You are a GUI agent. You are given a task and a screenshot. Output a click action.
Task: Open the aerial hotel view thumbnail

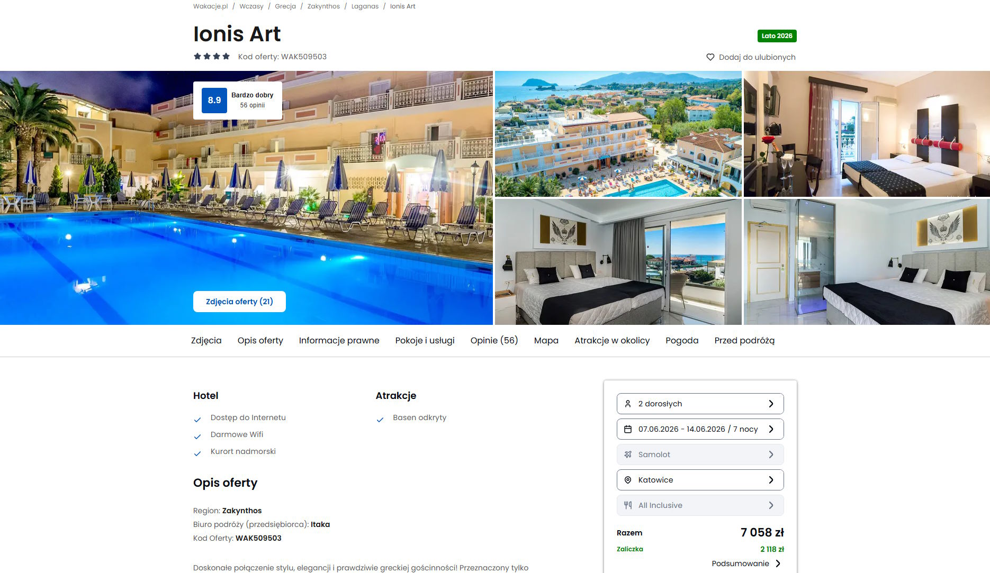click(x=618, y=134)
